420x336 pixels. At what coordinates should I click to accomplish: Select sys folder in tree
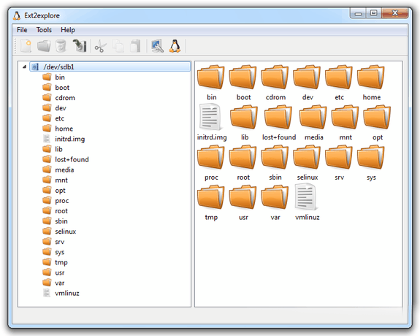(x=53, y=252)
